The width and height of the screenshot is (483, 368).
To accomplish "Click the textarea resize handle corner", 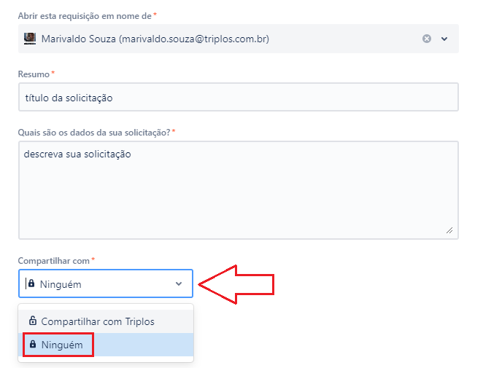I will click(x=449, y=230).
